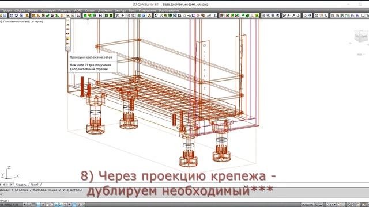
Task: Open the Изображение menu
Action: 169,10
